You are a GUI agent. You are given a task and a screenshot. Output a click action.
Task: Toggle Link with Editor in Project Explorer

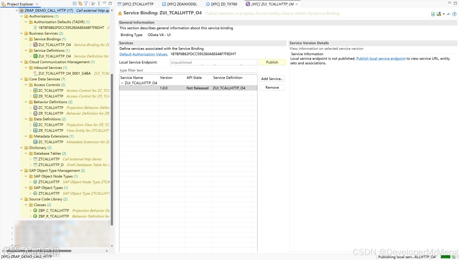[x=80, y=4]
